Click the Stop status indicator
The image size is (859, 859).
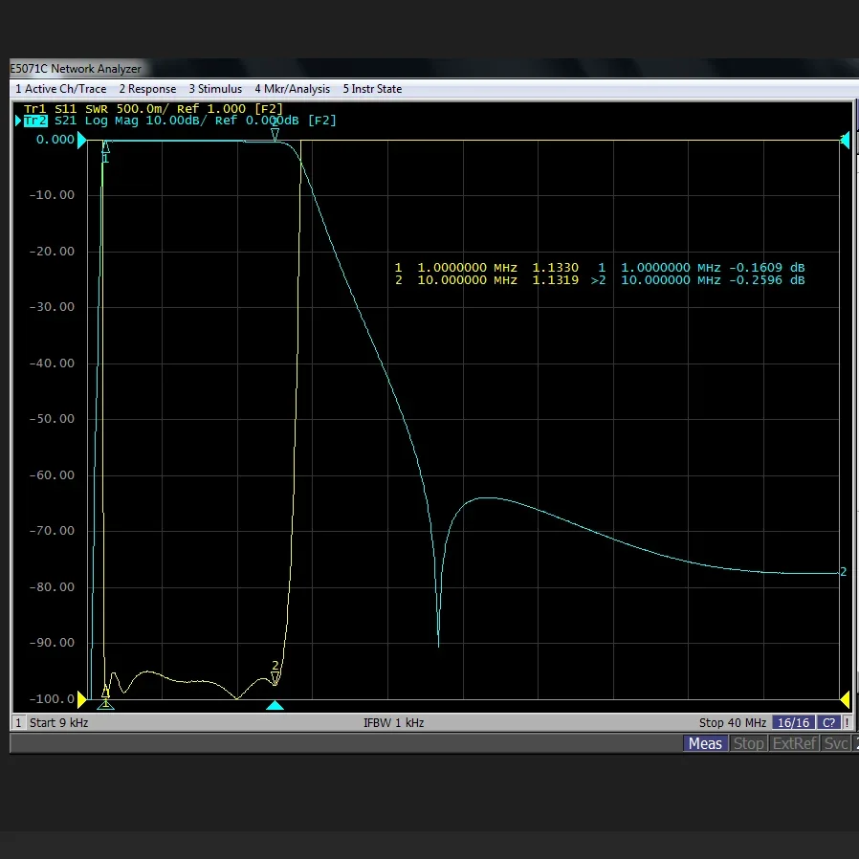749,743
